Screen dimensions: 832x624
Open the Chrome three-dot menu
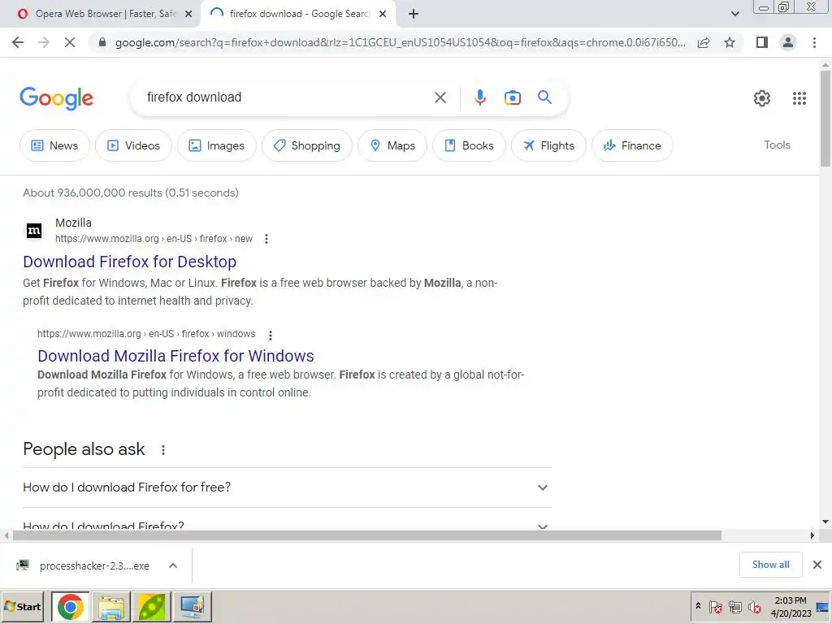[x=814, y=42]
